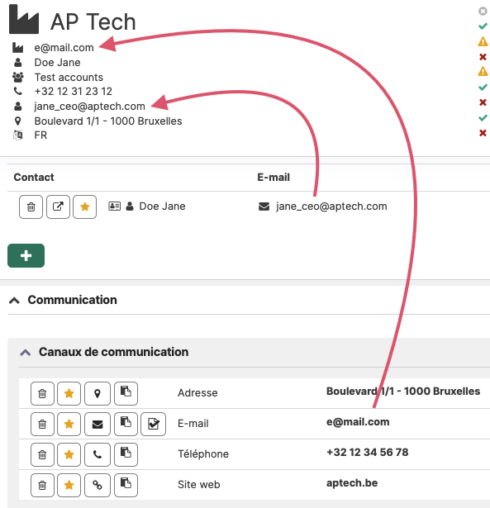Image resolution: width=490 pixels, height=508 pixels.
Task: Toggle favorite star for Doe Jane contact
Action: (84, 207)
